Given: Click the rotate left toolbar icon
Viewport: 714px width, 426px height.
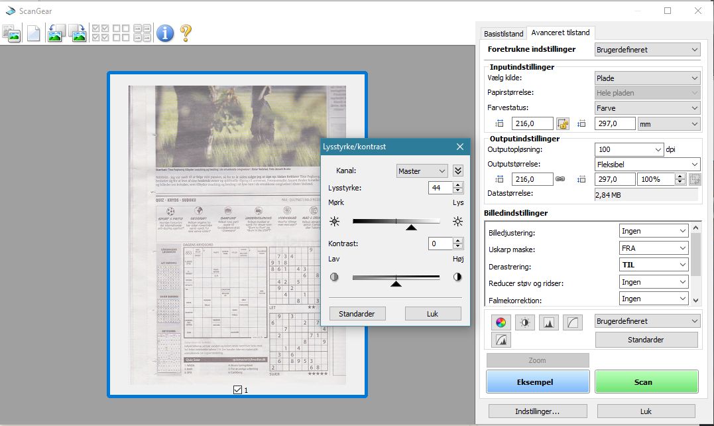Looking at the screenshot, I should click(54, 33).
